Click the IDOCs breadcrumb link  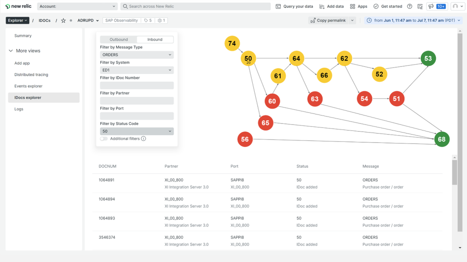45,21
